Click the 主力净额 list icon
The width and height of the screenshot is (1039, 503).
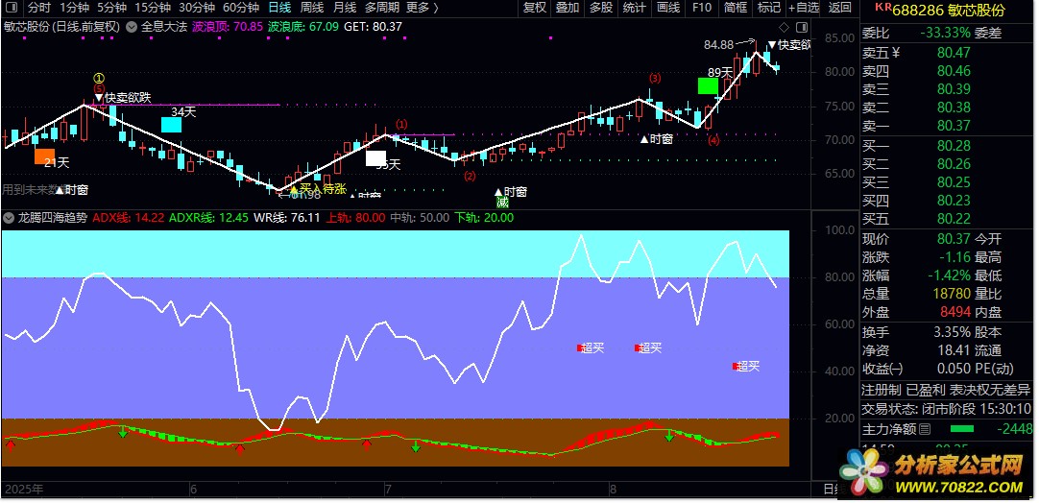[x=925, y=429]
